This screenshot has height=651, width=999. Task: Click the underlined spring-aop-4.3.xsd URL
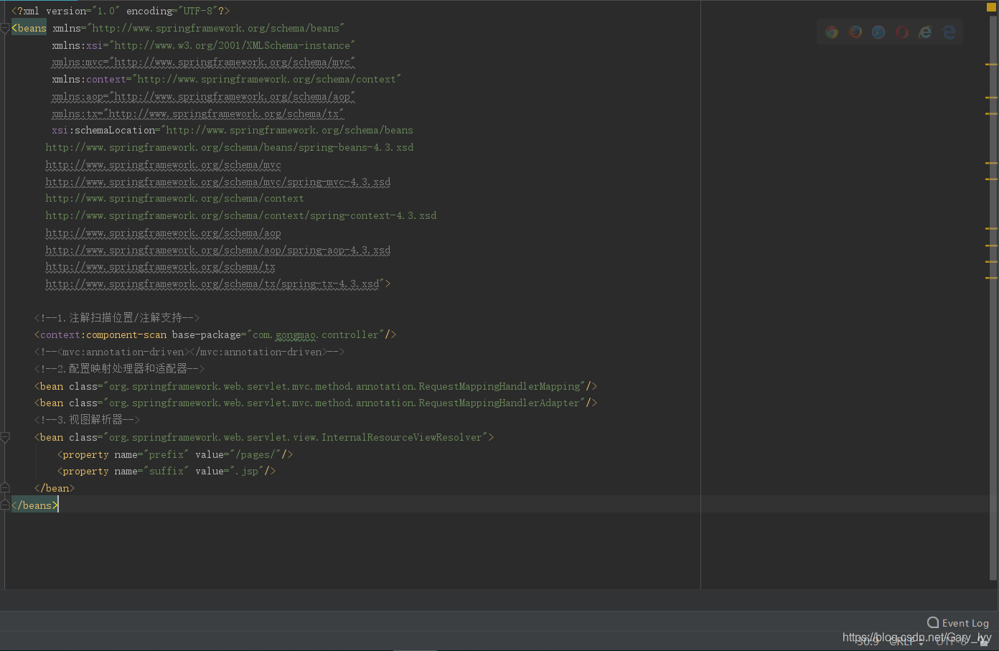click(x=218, y=250)
